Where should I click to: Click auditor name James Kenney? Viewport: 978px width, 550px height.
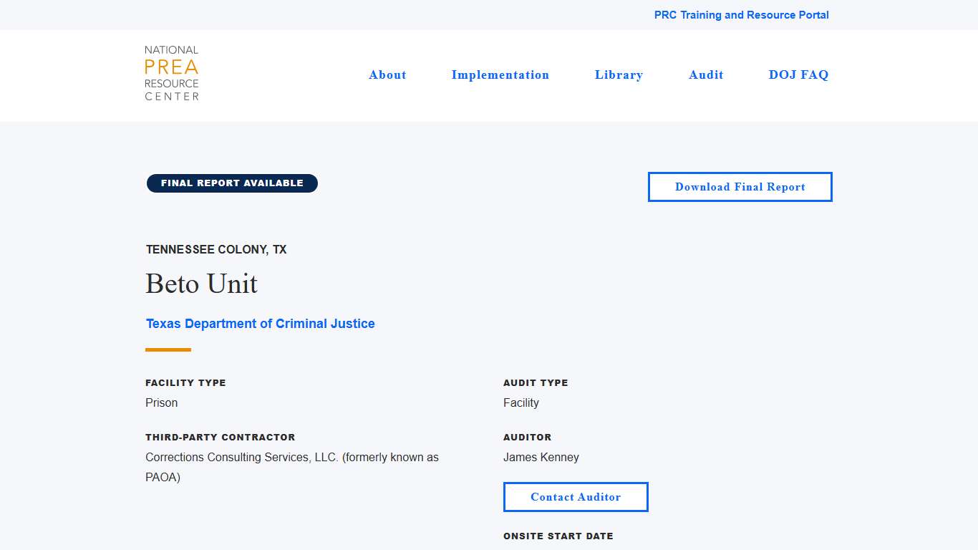tap(541, 458)
